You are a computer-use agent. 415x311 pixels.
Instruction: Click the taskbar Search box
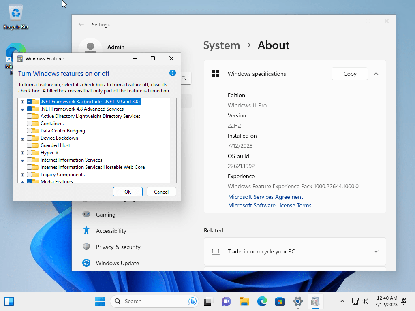pos(154,301)
